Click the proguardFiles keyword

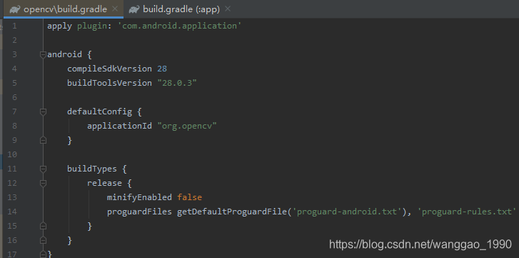pyautogui.click(x=139, y=212)
